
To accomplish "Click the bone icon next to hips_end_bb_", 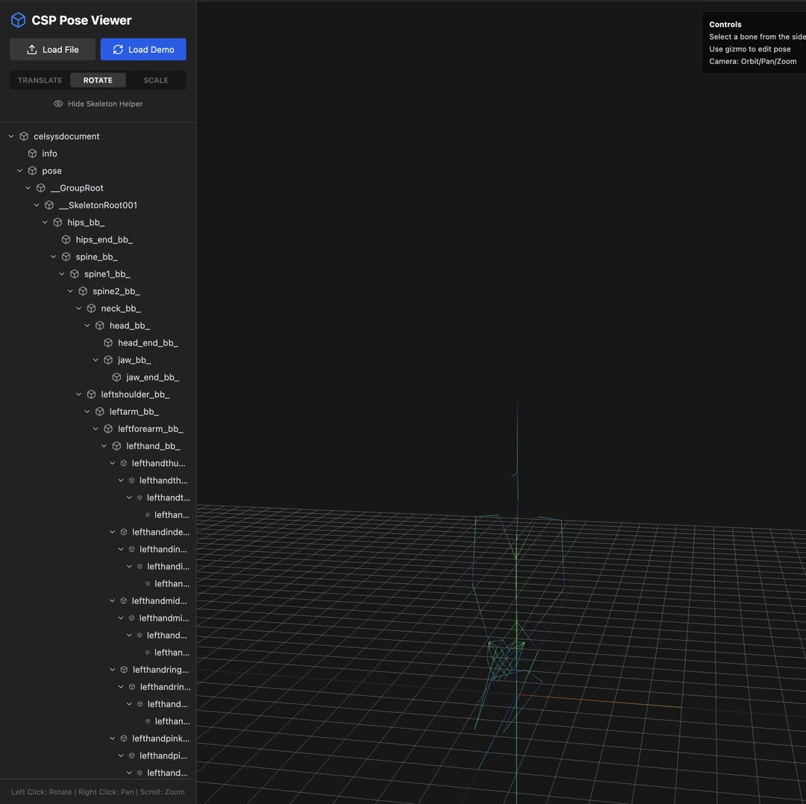I will (66, 239).
